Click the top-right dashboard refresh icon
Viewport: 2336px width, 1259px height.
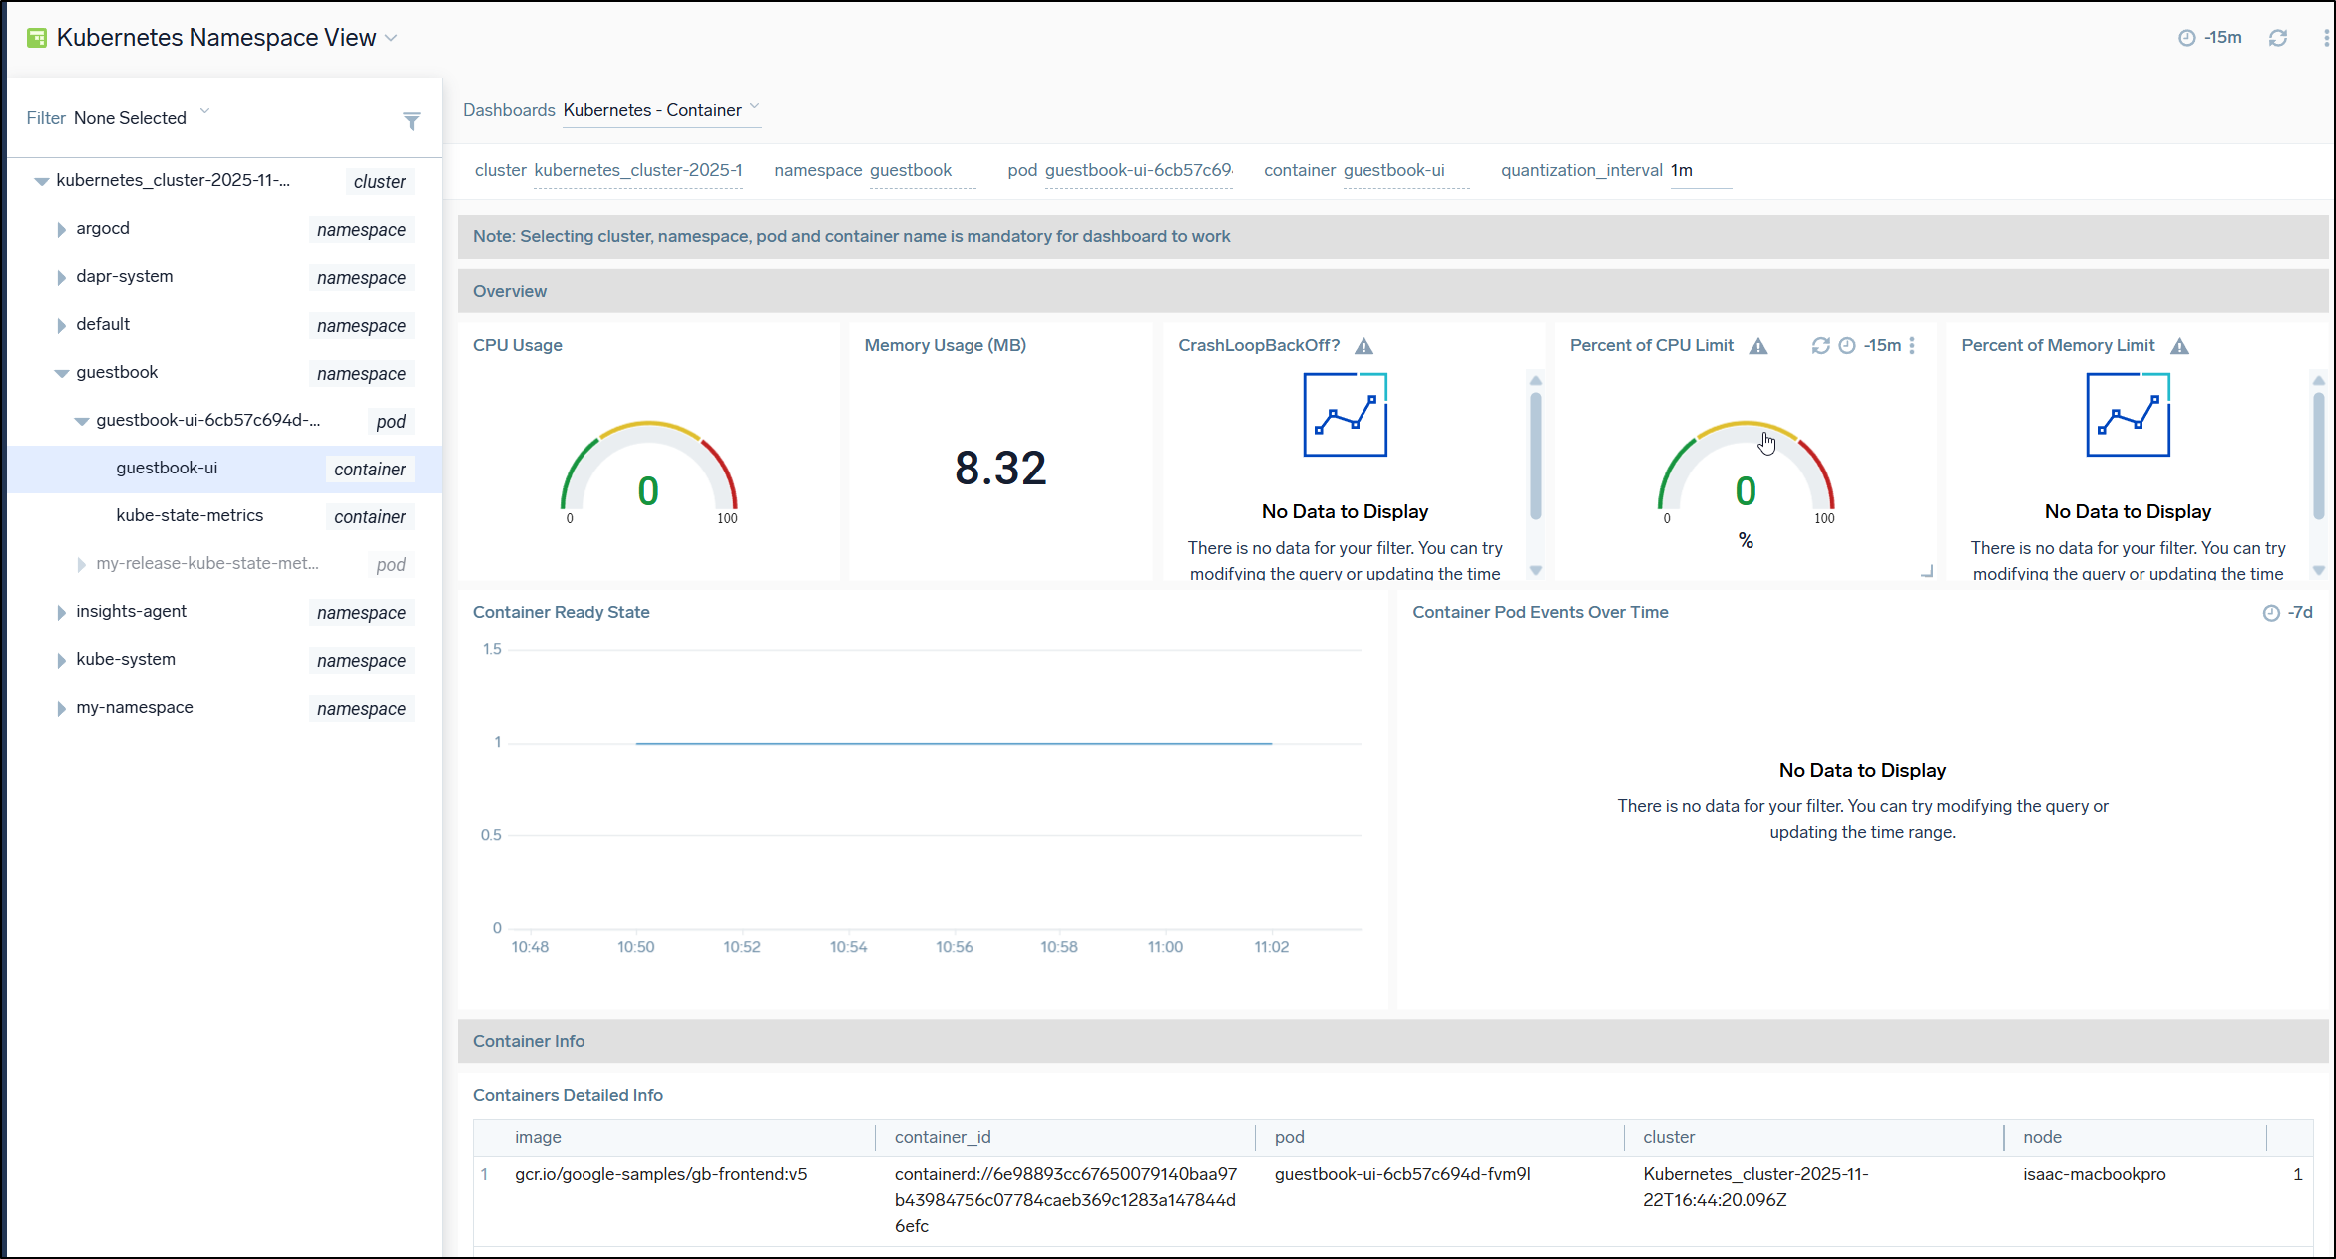[2277, 38]
